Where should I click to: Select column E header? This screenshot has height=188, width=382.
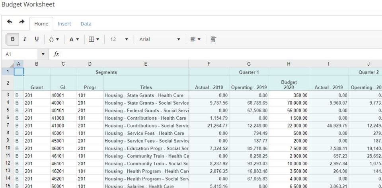(x=146, y=64)
